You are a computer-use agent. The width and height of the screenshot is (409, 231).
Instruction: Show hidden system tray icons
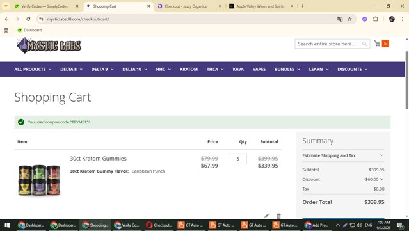click(338, 225)
